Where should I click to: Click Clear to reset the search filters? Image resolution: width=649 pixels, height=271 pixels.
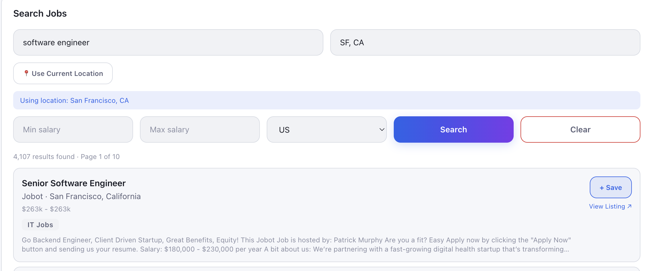point(580,129)
